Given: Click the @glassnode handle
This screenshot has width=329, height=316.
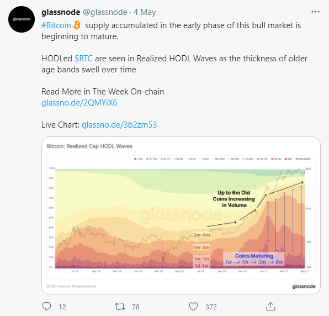Looking at the screenshot, I should pyautogui.click(x=105, y=12).
